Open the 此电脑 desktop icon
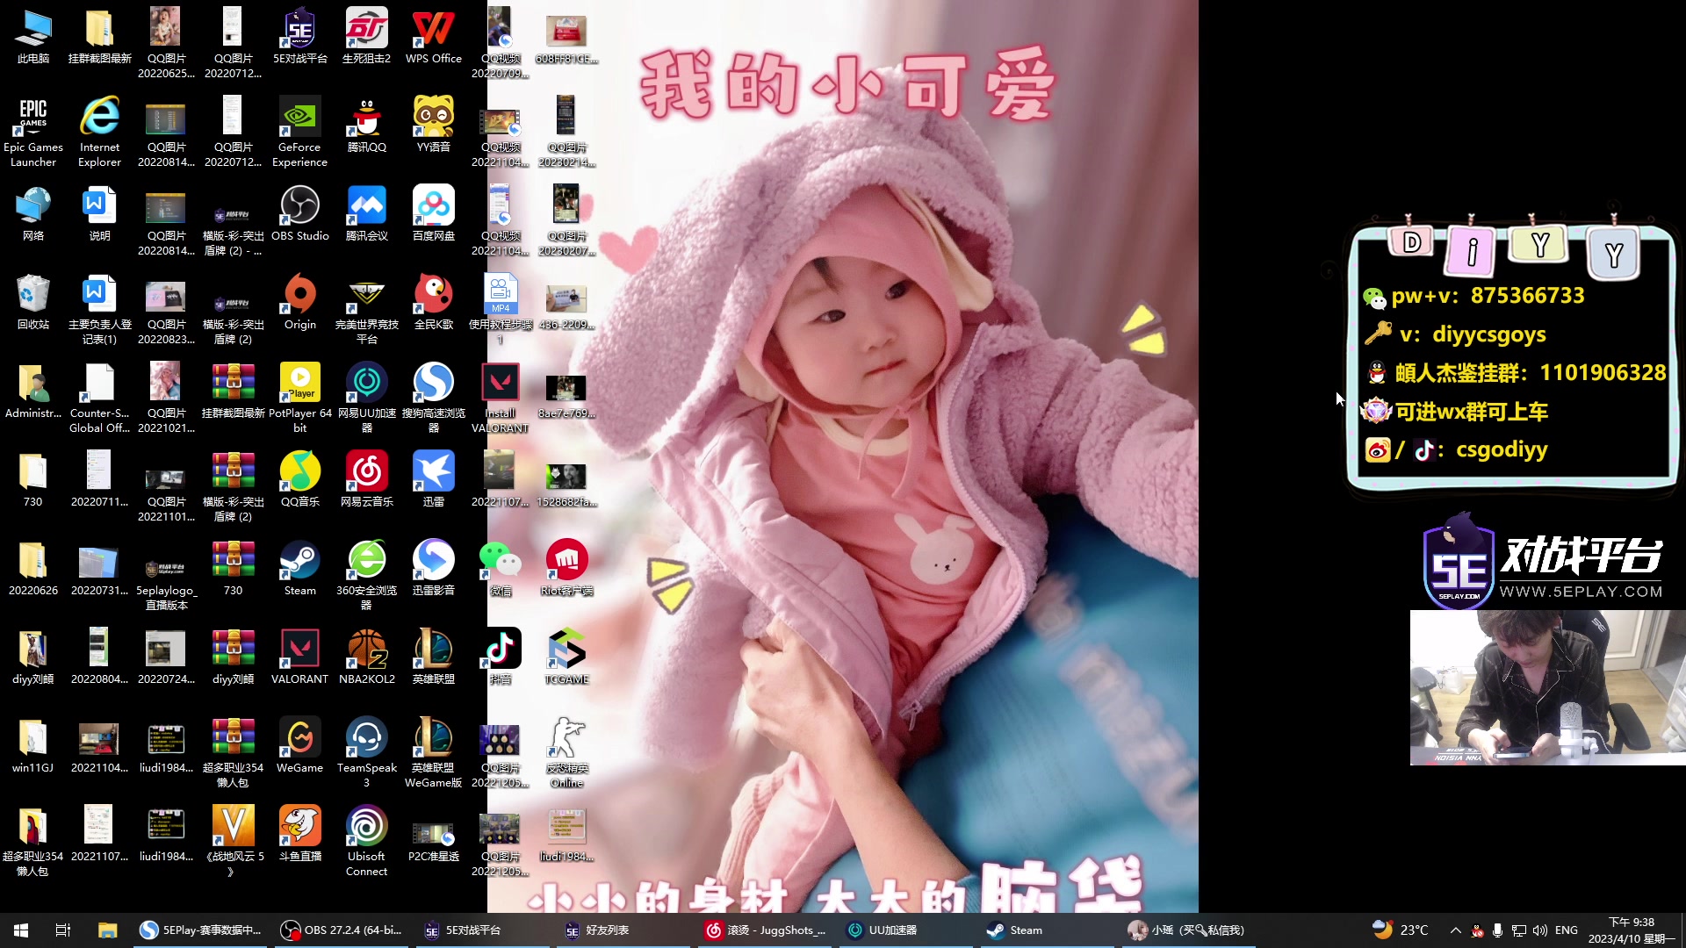 [33, 37]
